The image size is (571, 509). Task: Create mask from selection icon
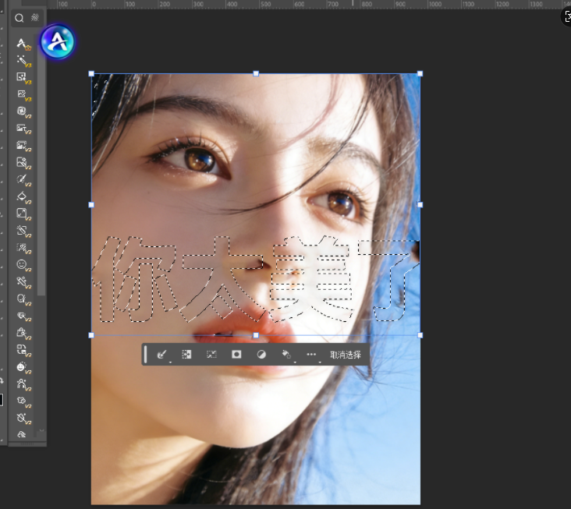click(236, 355)
